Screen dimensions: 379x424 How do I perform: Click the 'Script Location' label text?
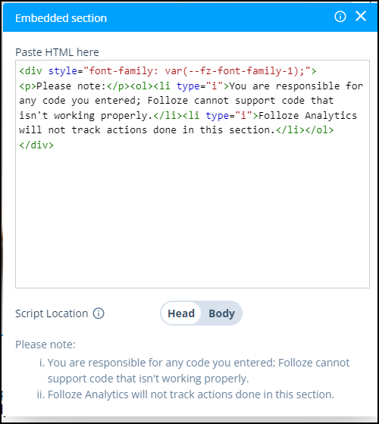point(52,313)
